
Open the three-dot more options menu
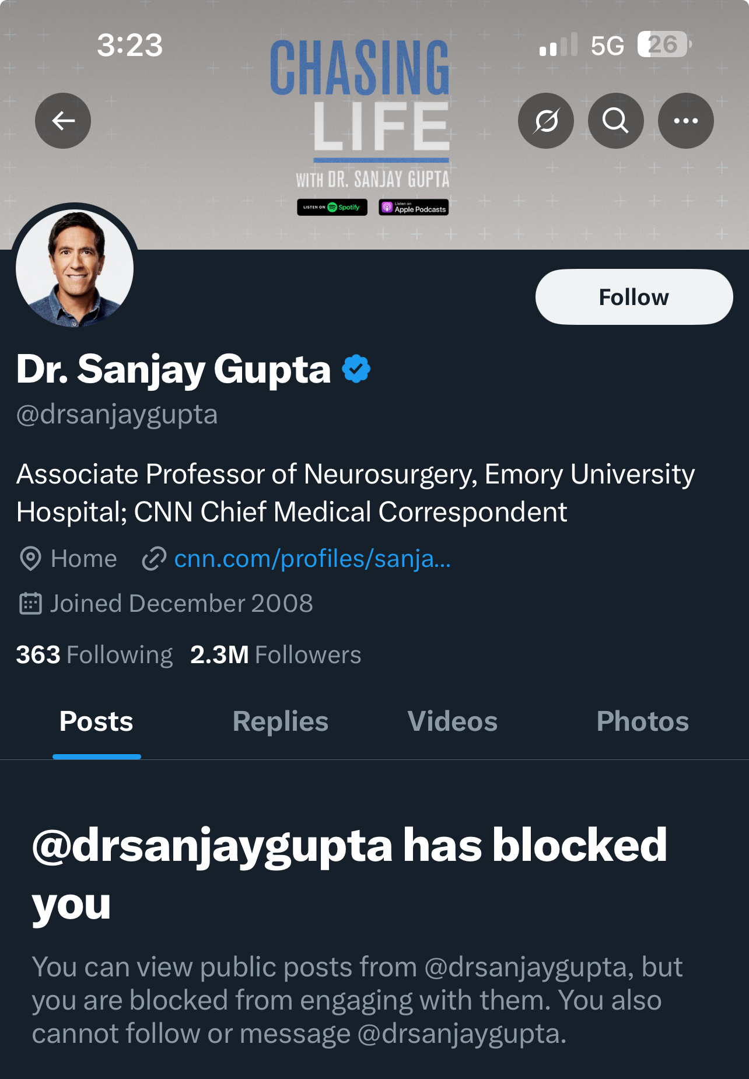pos(685,121)
